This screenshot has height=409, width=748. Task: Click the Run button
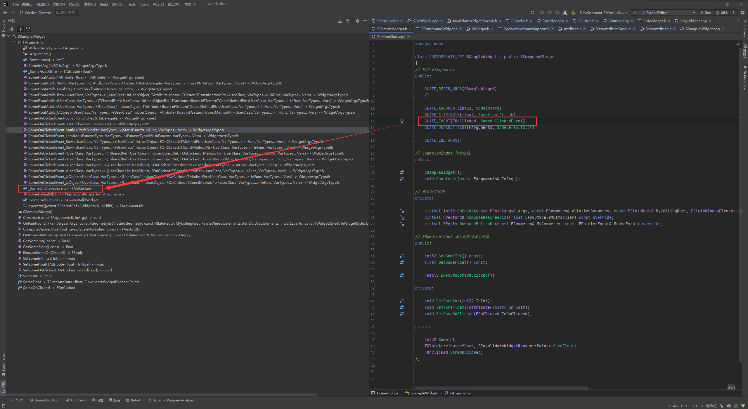(706, 13)
